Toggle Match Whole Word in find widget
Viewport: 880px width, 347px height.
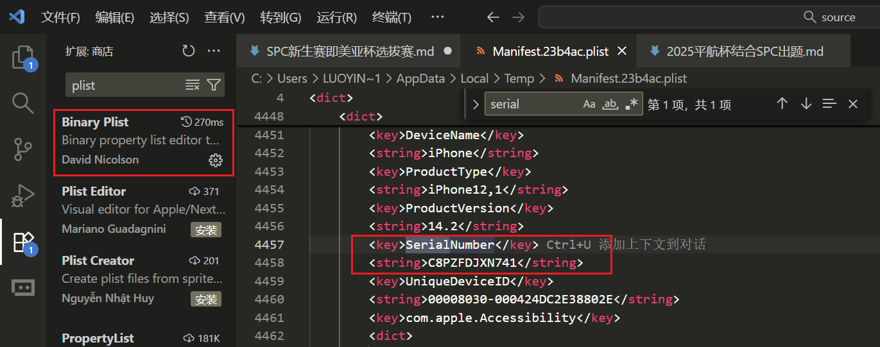pos(610,104)
